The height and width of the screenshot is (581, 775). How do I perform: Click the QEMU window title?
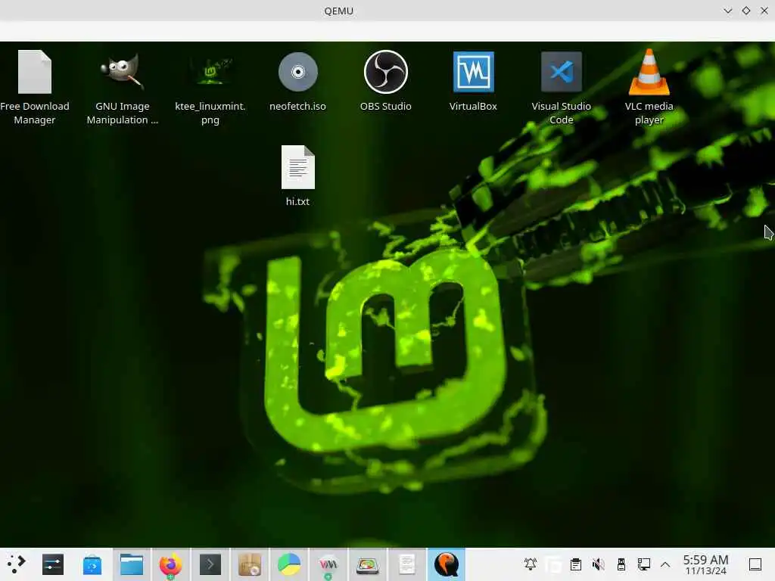coord(338,11)
